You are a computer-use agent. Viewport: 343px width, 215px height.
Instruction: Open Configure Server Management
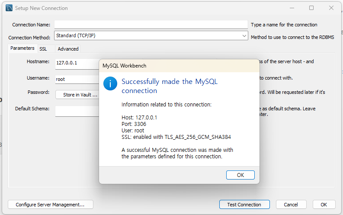[x=51, y=205]
